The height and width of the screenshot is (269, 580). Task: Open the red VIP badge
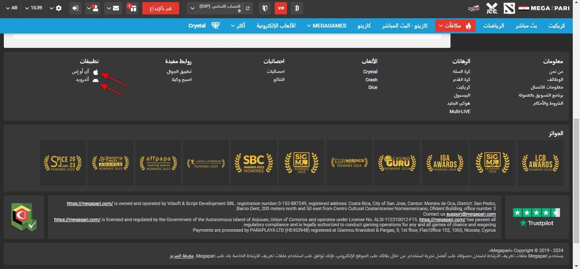(281, 8)
